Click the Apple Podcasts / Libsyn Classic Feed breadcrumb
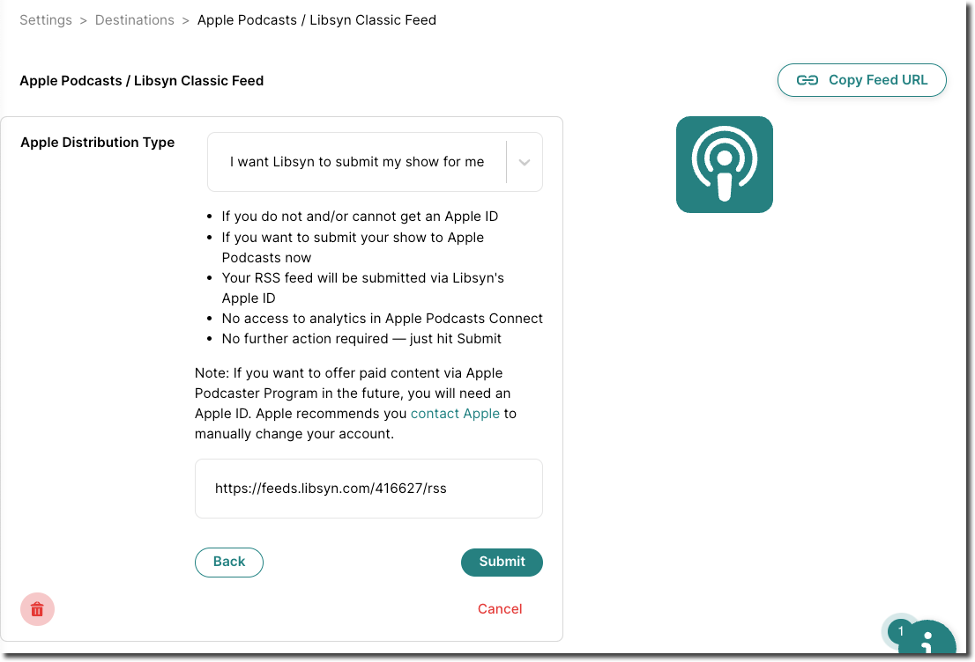 click(316, 19)
